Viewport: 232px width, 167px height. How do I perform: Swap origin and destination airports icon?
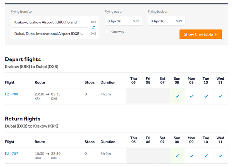coord(94,27)
